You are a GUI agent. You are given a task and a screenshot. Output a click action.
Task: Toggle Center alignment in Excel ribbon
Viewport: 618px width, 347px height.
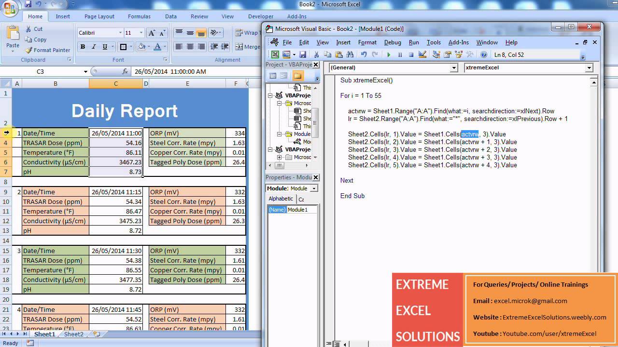coord(190,47)
